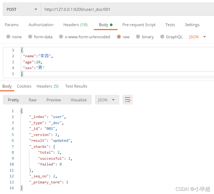
Task: Switch response view to Raw
Action: point(33,100)
